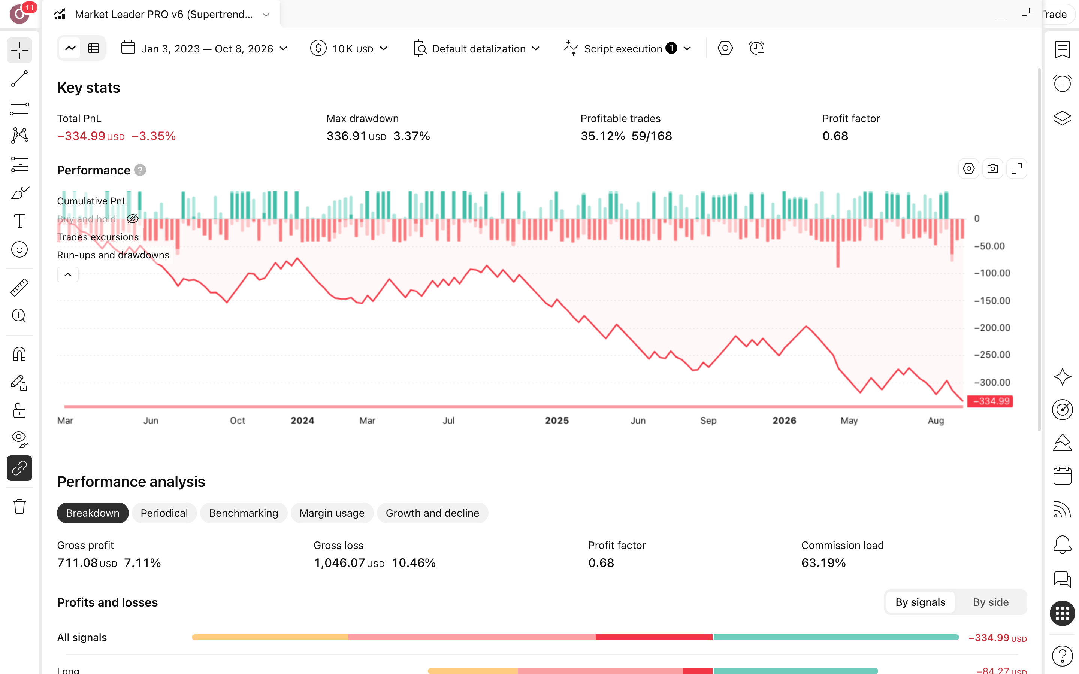Open the emoji icons tool
Image resolution: width=1079 pixels, height=674 pixels.
tap(19, 250)
